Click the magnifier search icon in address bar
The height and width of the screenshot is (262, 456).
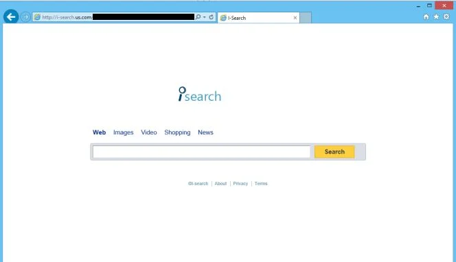click(198, 17)
